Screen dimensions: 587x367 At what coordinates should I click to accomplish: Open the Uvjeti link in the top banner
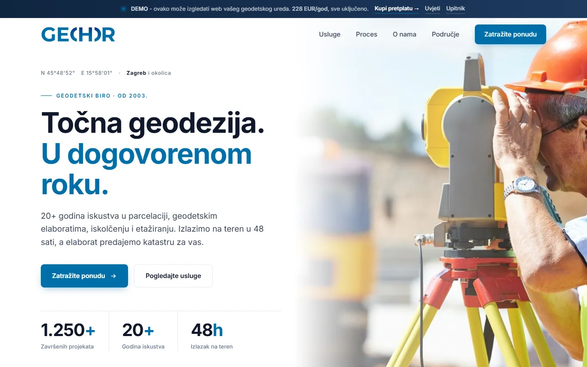432,9
